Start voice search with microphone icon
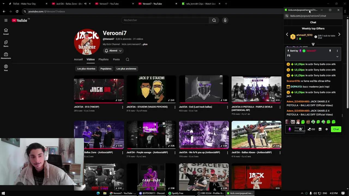This screenshot has width=349, height=196. pyautogui.click(x=225, y=20)
